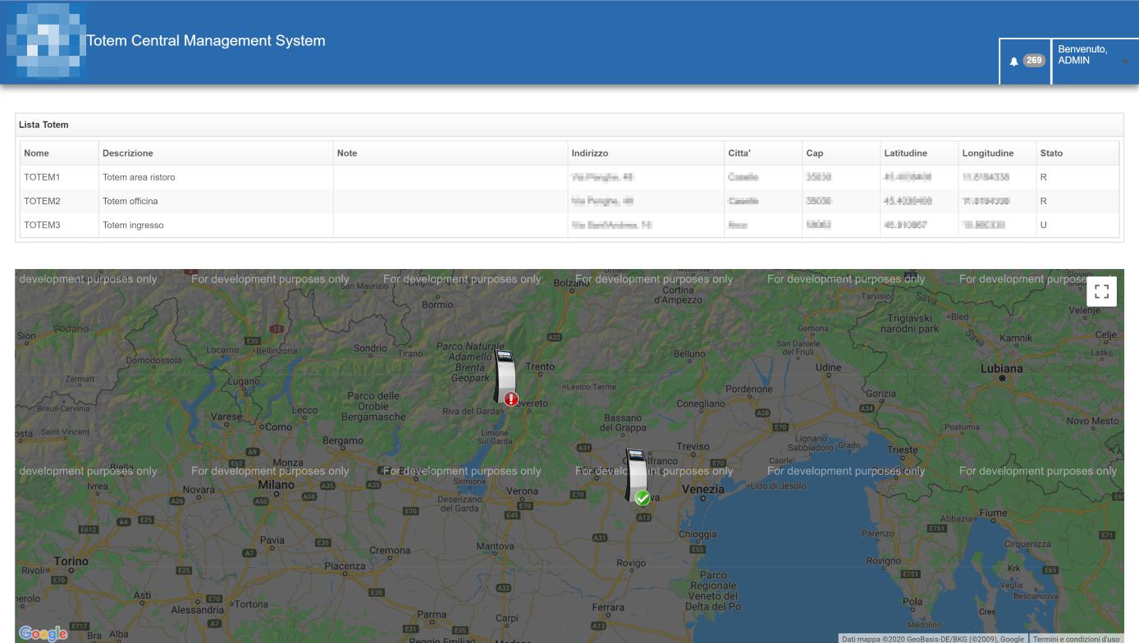Image resolution: width=1139 pixels, height=643 pixels.
Task: Select the TOTEM1 name cell
Action: (59, 177)
